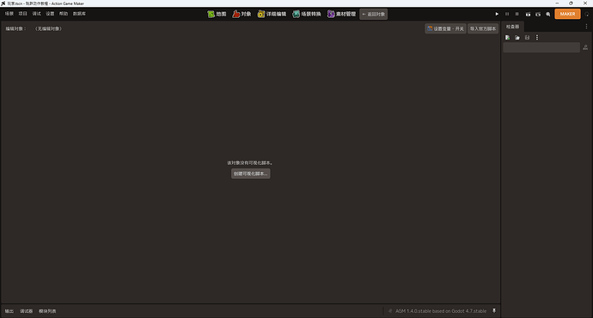Open 设置变量・开关 variable settings
This screenshot has height=318, width=593.
[x=445, y=28]
